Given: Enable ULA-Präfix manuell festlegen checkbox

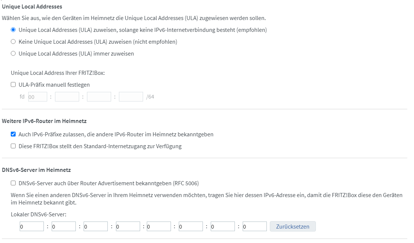Looking at the screenshot, I should click(13, 84).
